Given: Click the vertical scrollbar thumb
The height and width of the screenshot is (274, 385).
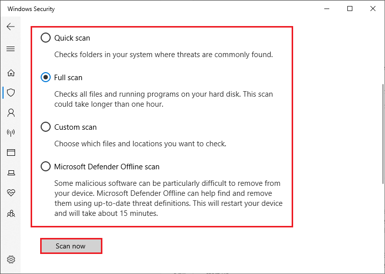Looking at the screenshot, I should [x=383, y=134].
